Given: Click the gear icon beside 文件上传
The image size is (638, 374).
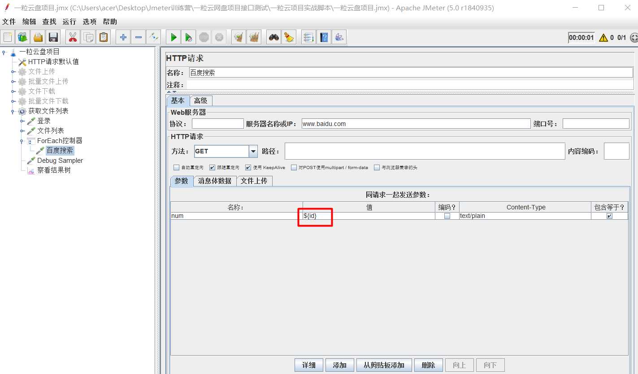Looking at the screenshot, I should tap(22, 71).
